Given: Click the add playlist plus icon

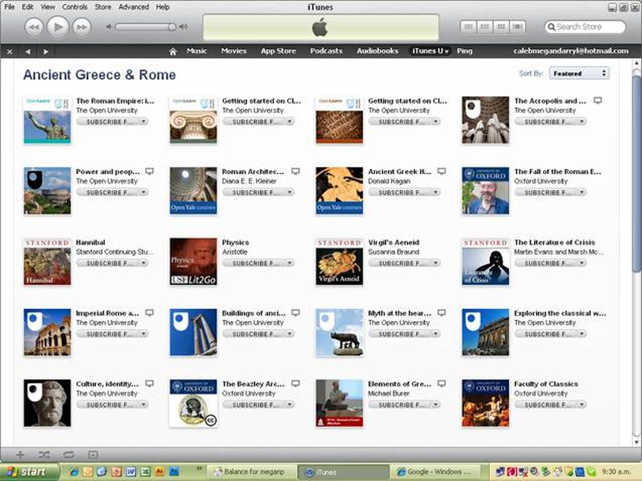Looking at the screenshot, I should coord(20,455).
